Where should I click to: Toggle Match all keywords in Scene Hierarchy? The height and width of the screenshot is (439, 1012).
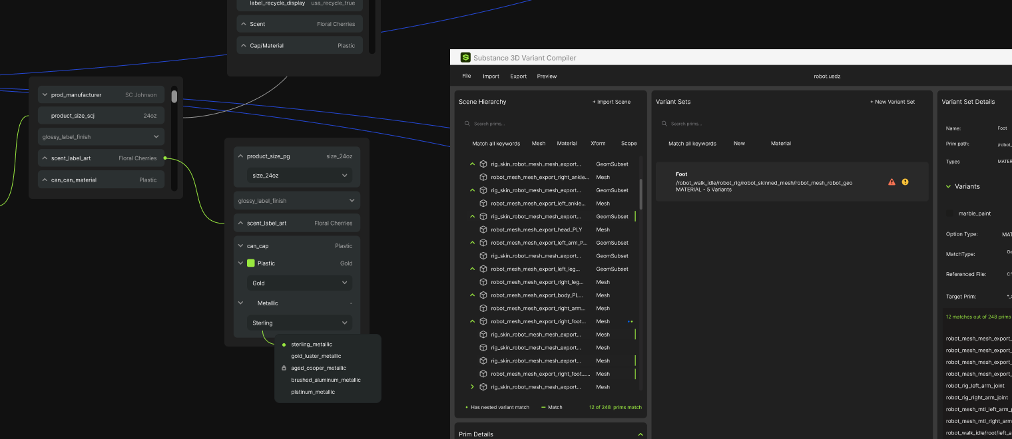point(496,144)
